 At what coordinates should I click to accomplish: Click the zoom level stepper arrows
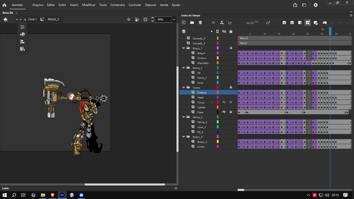(x=153, y=19)
